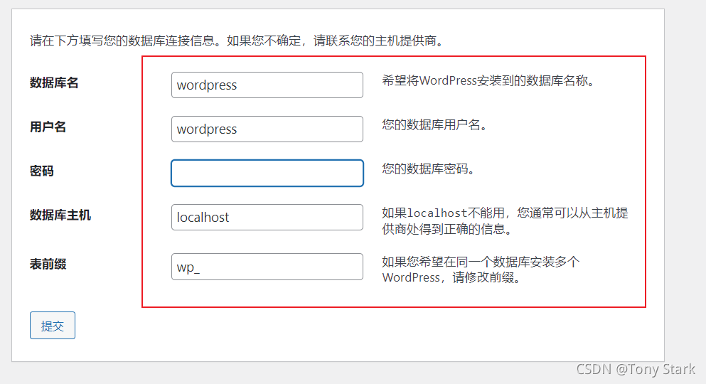This screenshot has height=384, width=706.
Task: Click the 请修改前缀 help text
Action: tap(481, 270)
